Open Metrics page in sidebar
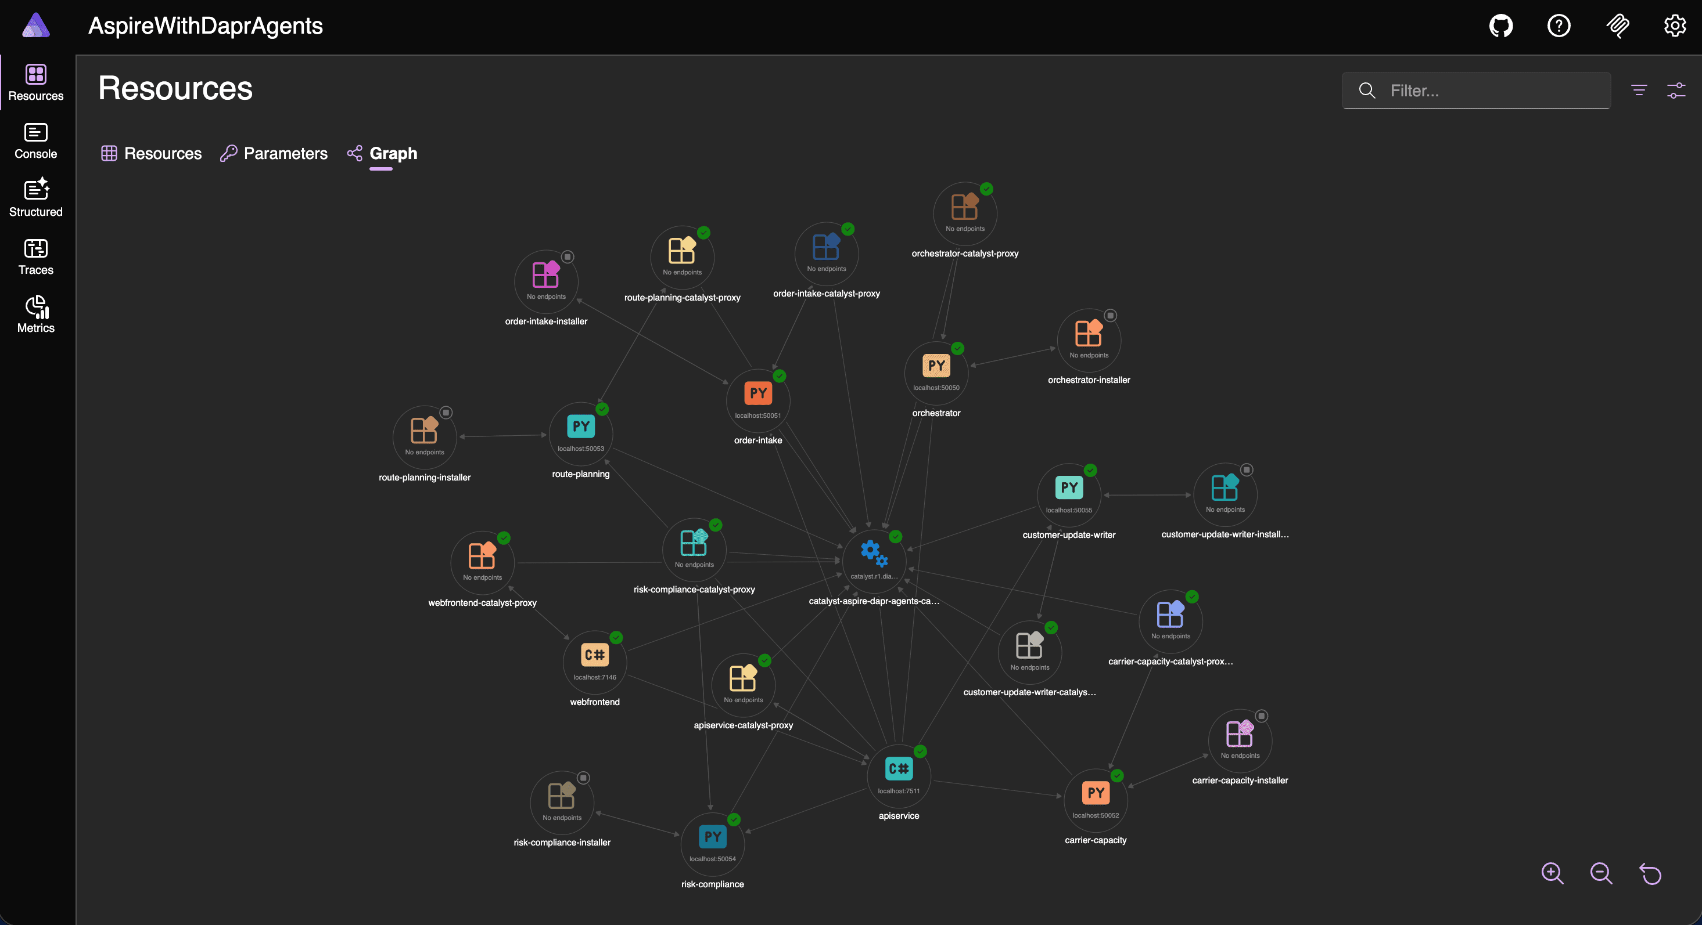This screenshot has width=1702, height=925. pyautogui.click(x=35, y=315)
